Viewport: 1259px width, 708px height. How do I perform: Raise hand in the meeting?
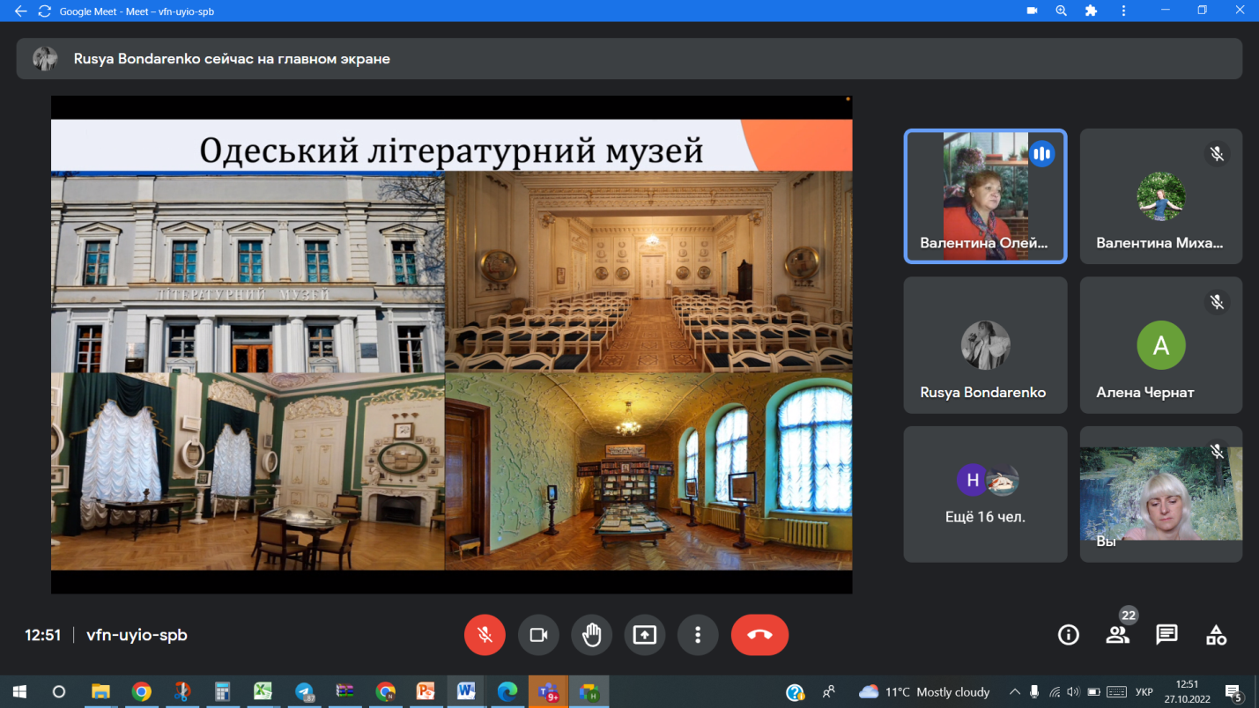point(591,635)
